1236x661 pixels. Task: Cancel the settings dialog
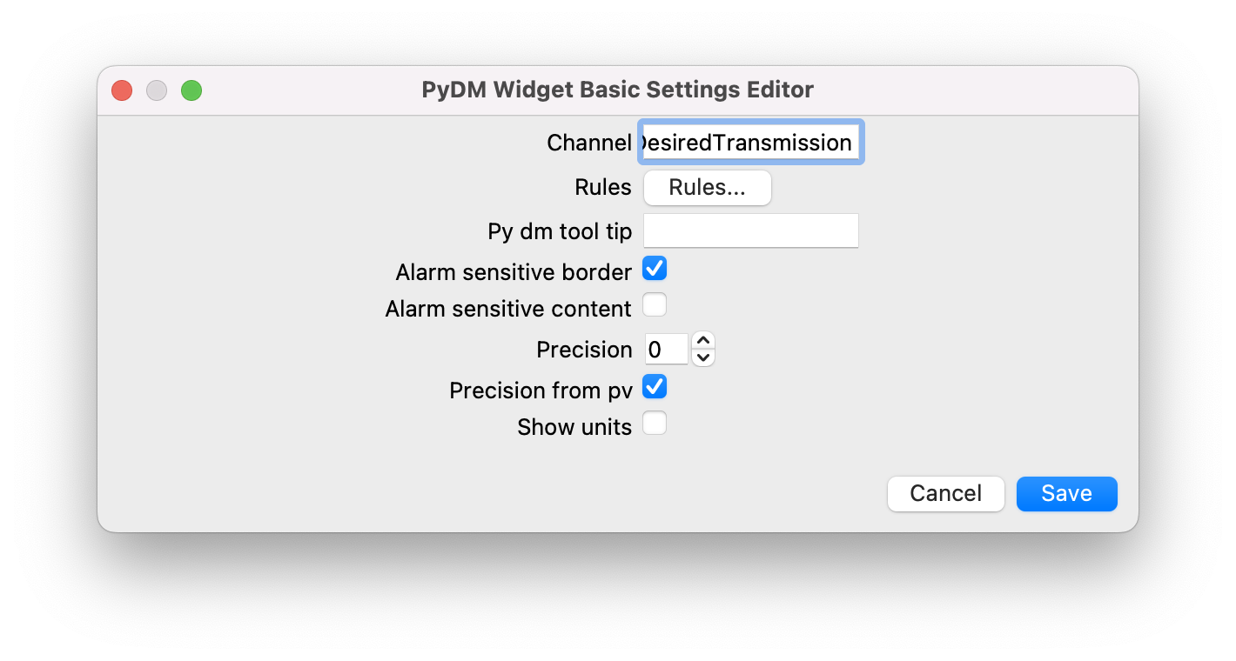click(945, 493)
